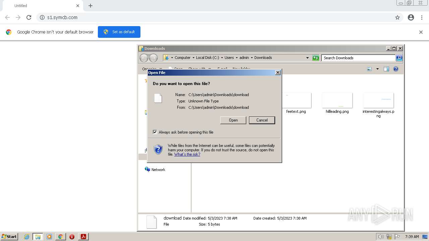Click Google Chrome taskbar icon
Image resolution: width=429 pixels, height=241 pixels.
pos(61,237)
